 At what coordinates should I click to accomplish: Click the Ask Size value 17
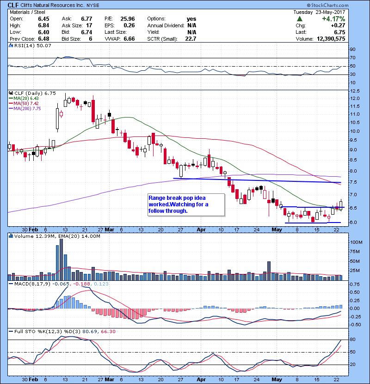tap(89, 25)
